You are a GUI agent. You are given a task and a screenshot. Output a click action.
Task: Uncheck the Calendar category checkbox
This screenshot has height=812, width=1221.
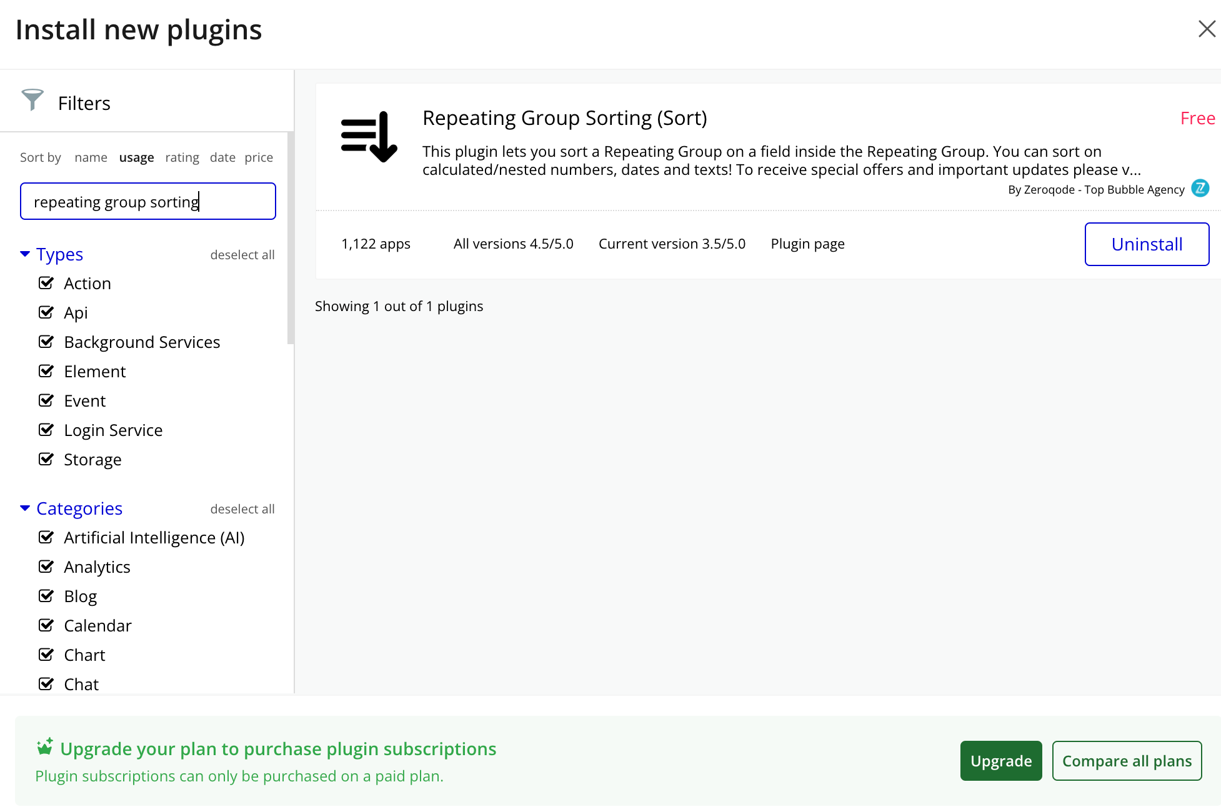(46, 625)
